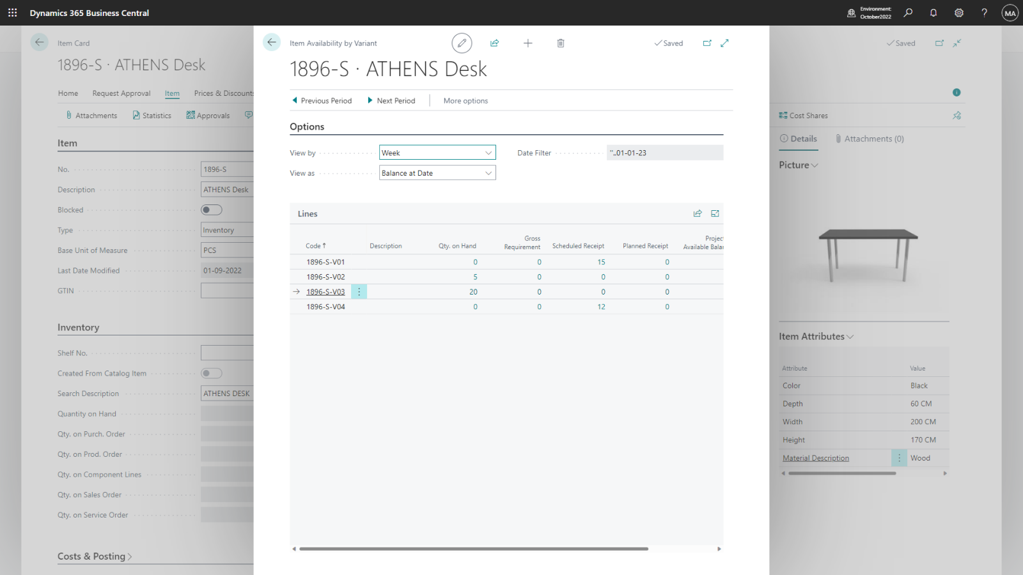Open the Home menu in Item Card

click(68, 93)
